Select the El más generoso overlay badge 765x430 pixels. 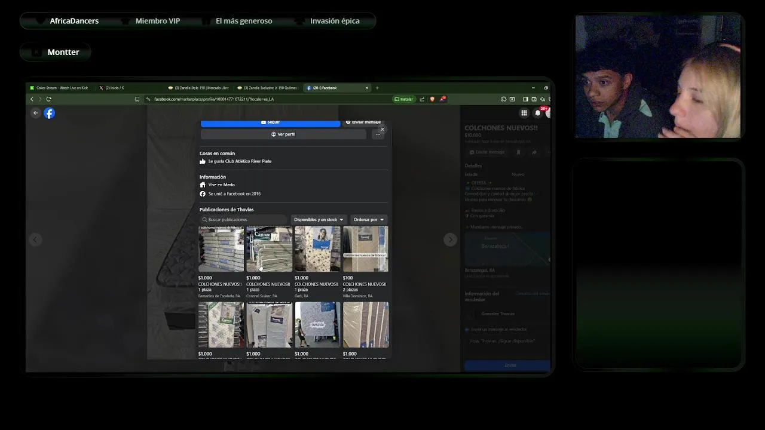[x=237, y=21]
